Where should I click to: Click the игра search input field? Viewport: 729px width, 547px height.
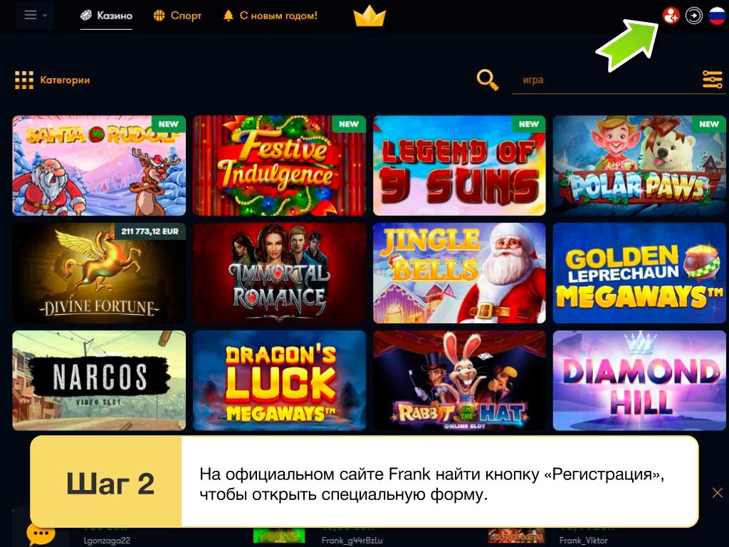pos(604,80)
